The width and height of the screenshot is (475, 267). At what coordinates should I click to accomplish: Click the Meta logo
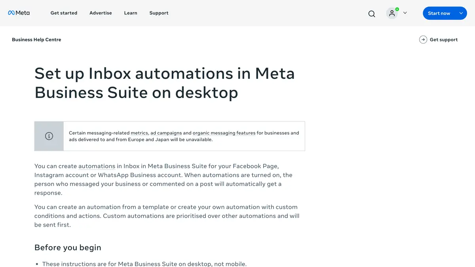[x=19, y=13]
